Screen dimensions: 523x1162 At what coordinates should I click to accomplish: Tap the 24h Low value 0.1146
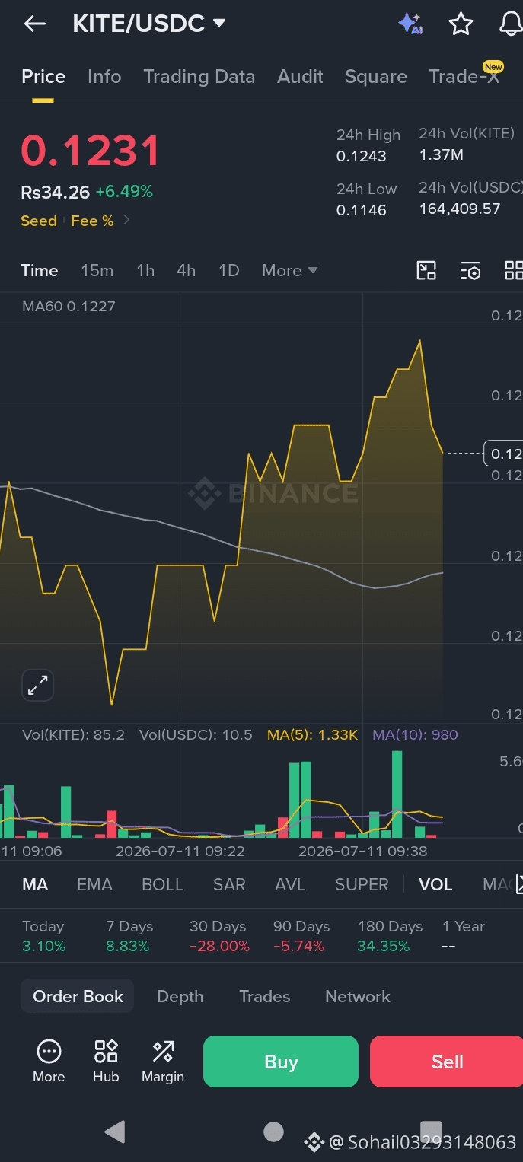click(362, 210)
